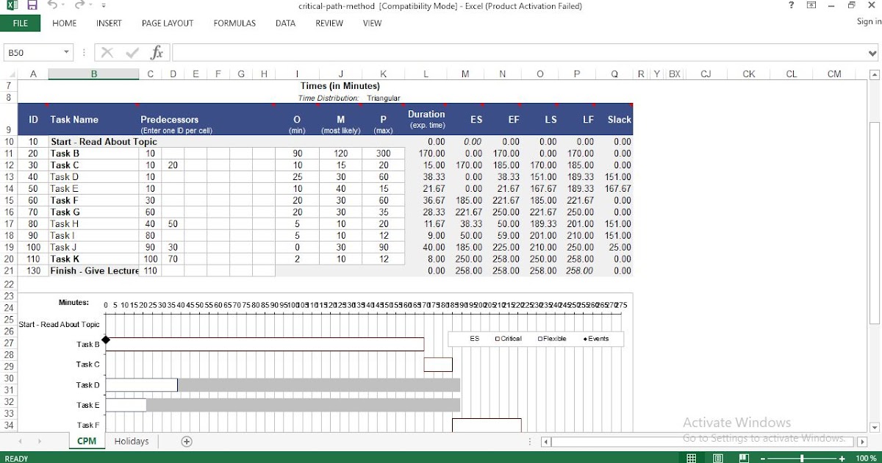The width and height of the screenshot is (882, 463).
Task: Click the Cancel X icon in formula bar
Action: (107, 52)
